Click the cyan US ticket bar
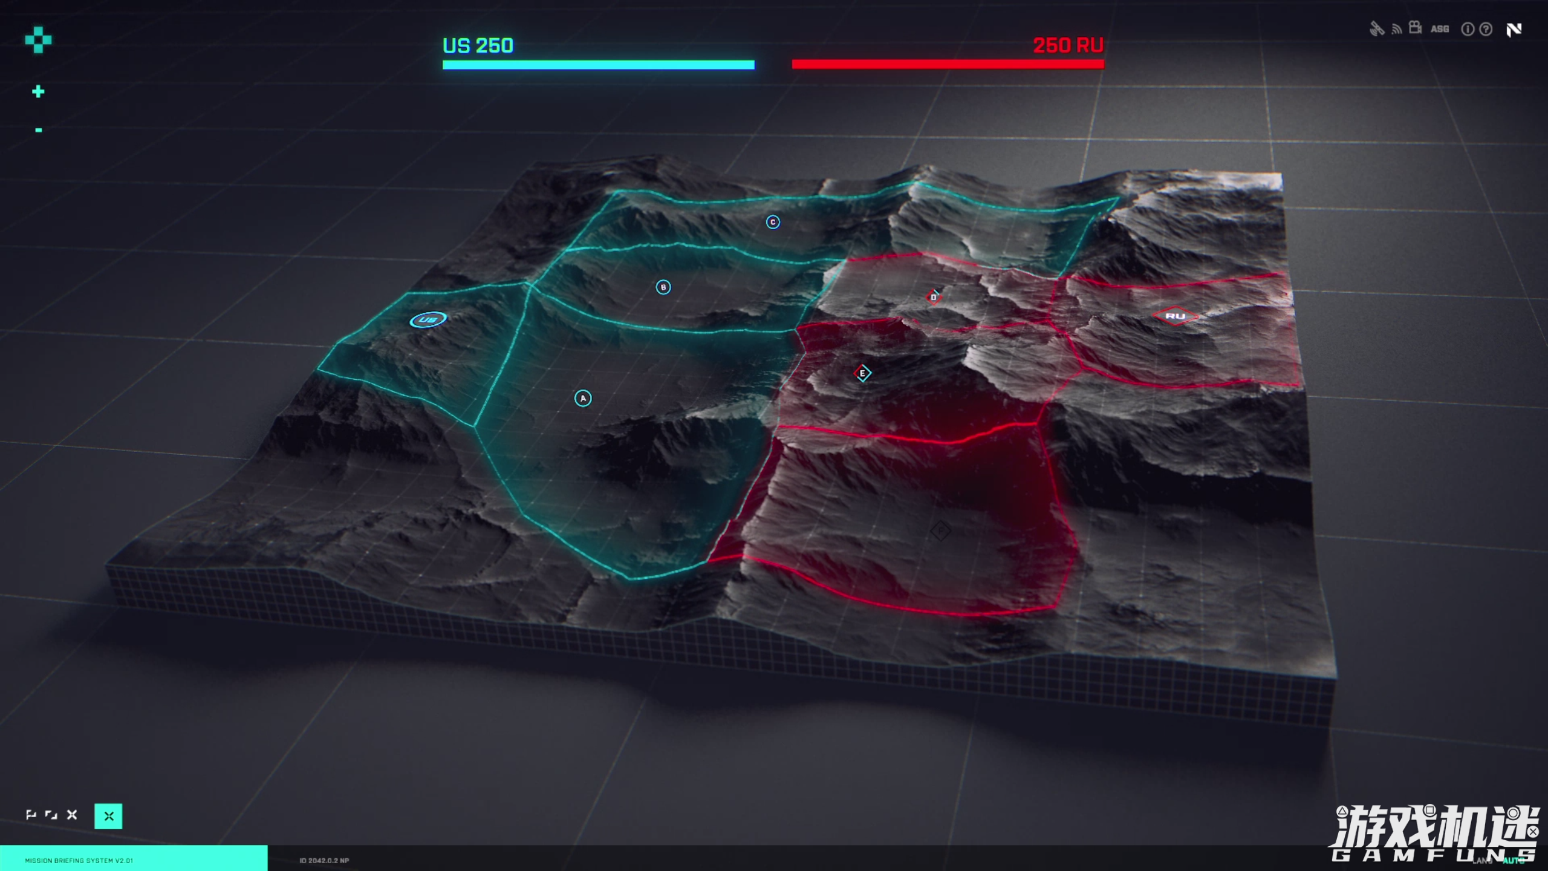 [599, 65]
